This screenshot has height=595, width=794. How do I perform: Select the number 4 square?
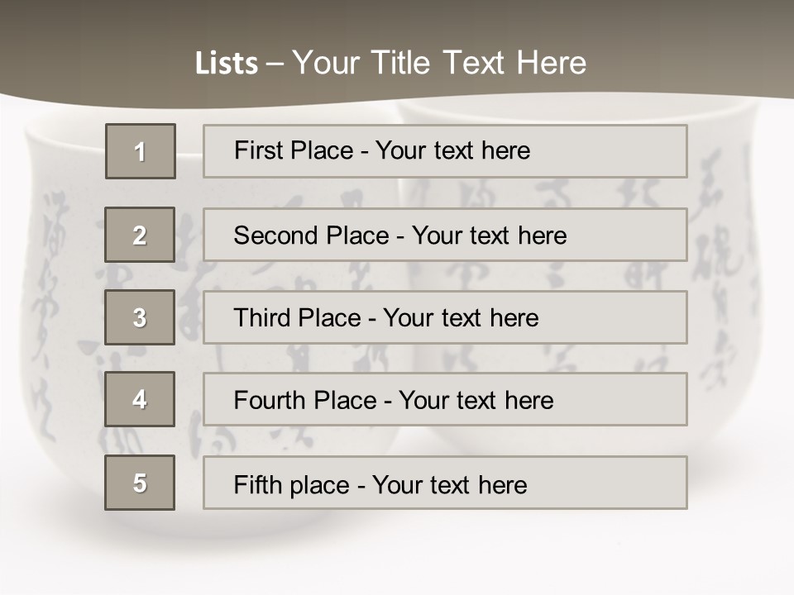click(x=140, y=399)
